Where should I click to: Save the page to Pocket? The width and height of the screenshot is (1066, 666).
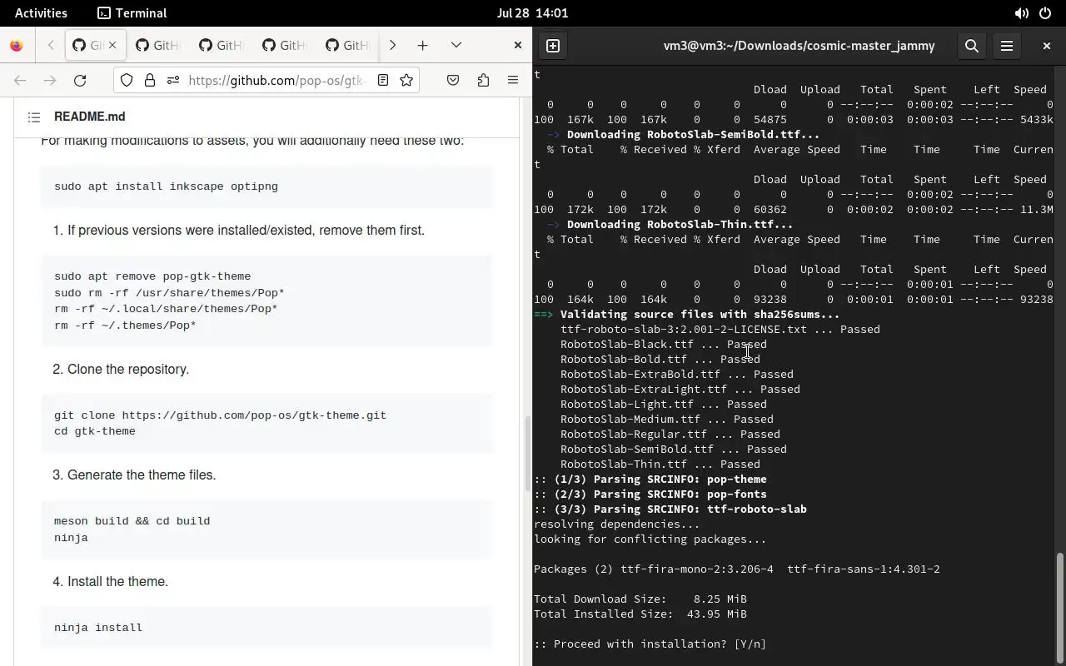pyautogui.click(x=453, y=80)
